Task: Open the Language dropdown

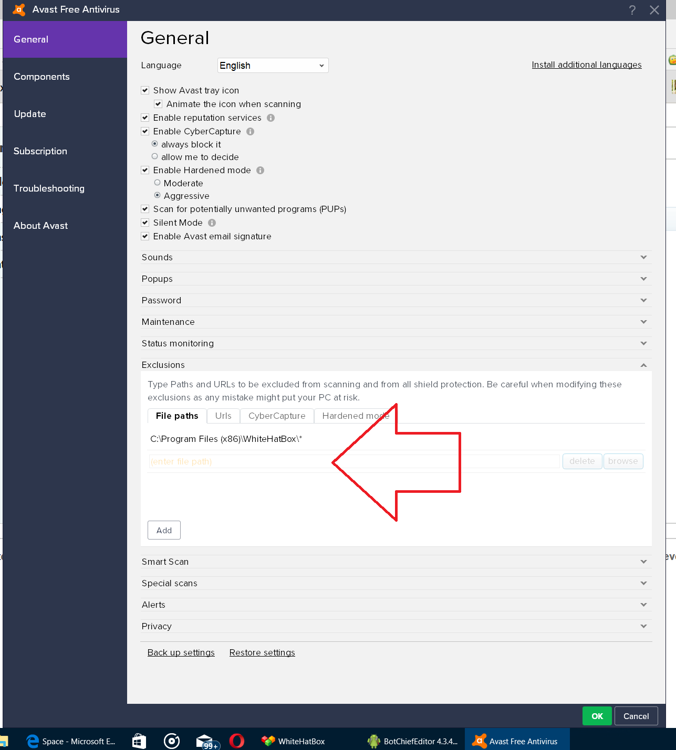Action: pyautogui.click(x=273, y=66)
